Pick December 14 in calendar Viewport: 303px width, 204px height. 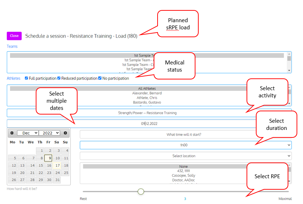[x=31, y=165]
